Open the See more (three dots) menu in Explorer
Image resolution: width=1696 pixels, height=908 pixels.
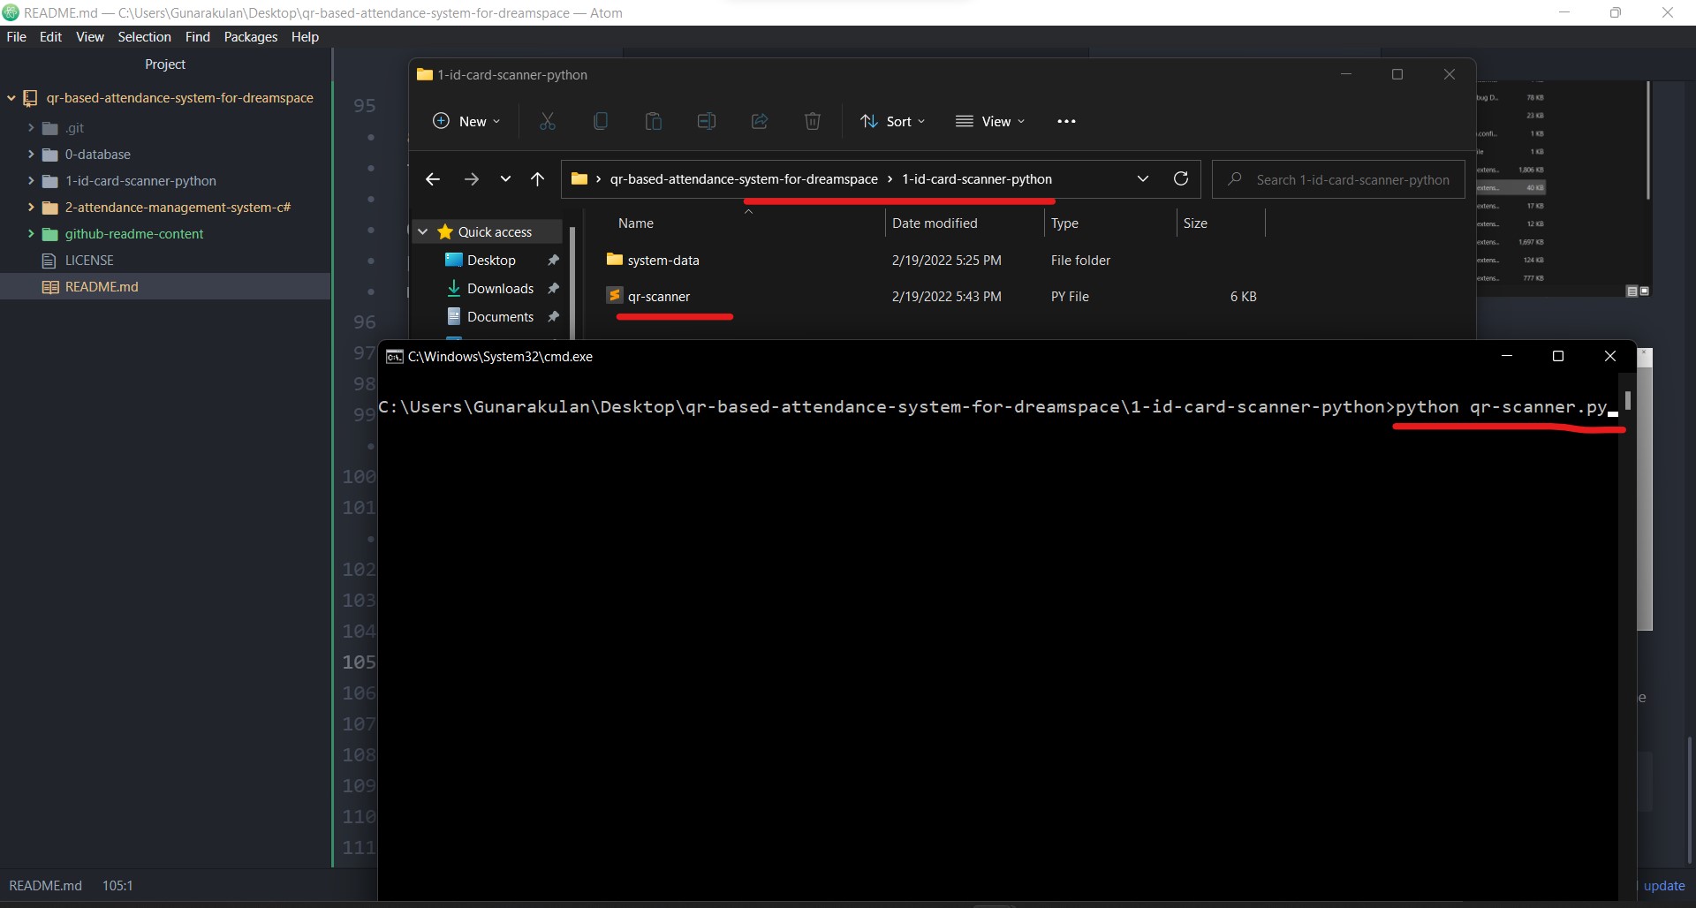(1066, 121)
